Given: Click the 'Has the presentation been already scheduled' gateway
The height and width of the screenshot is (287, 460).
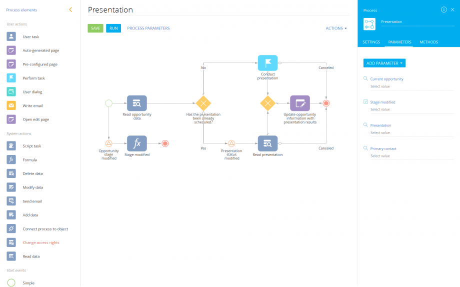Looking at the screenshot, I should click(203, 103).
